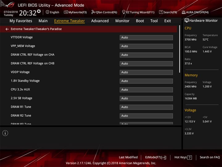The height and width of the screenshot is (167, 222).
Task: Click the Extreme Tweaker\Tweaker's Paradise breadcrumb
Action: pos(36,29)
